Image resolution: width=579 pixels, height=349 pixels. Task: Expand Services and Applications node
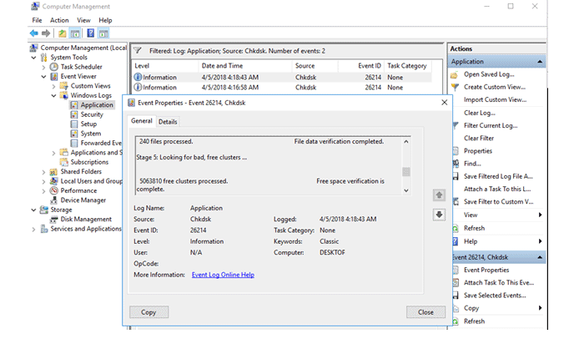pos(33,230)
